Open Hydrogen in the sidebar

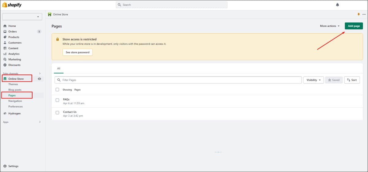(14, 113)
